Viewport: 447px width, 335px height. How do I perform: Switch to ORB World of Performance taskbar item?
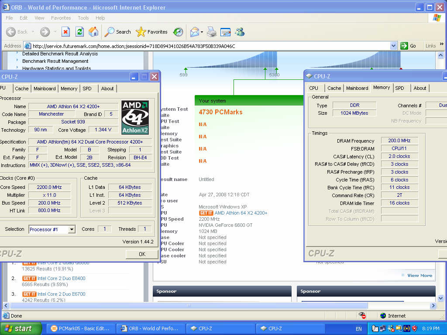point(150,328)
